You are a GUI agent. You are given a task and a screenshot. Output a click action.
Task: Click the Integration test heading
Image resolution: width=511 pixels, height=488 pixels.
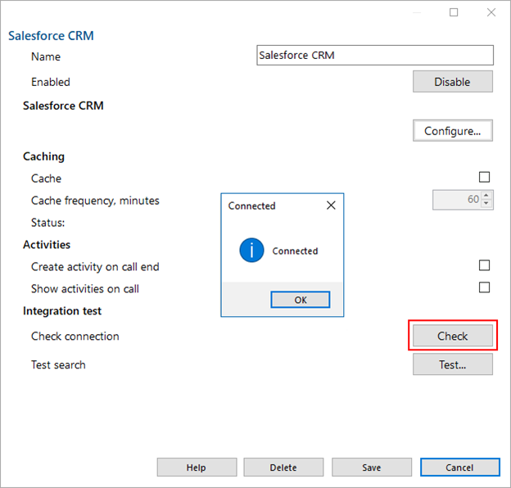(x=62, y=311)
